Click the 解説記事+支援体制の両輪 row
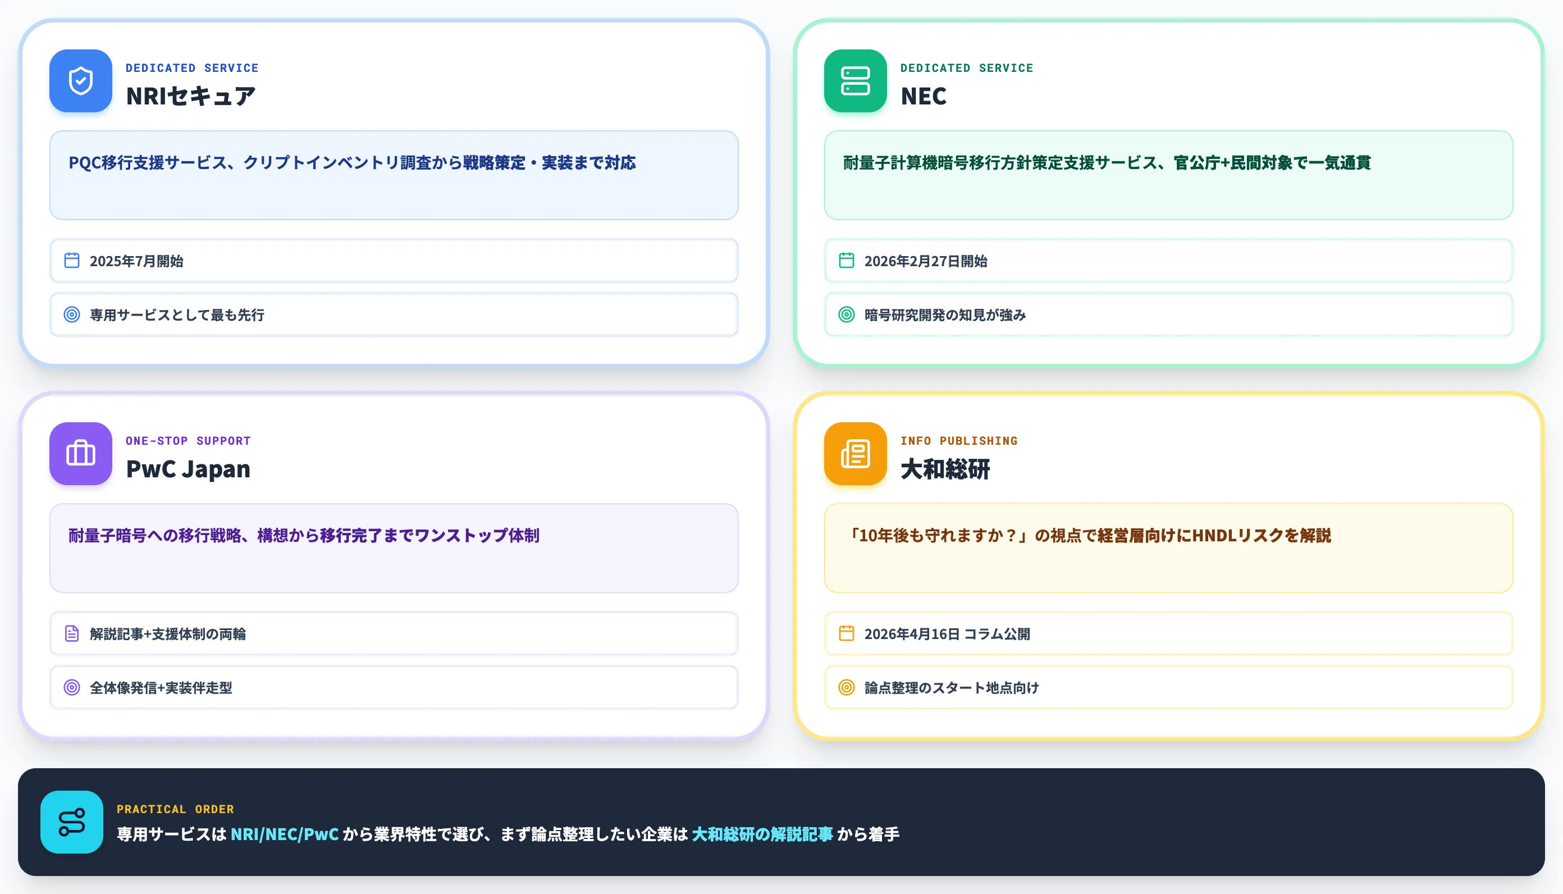 point(394,633)
